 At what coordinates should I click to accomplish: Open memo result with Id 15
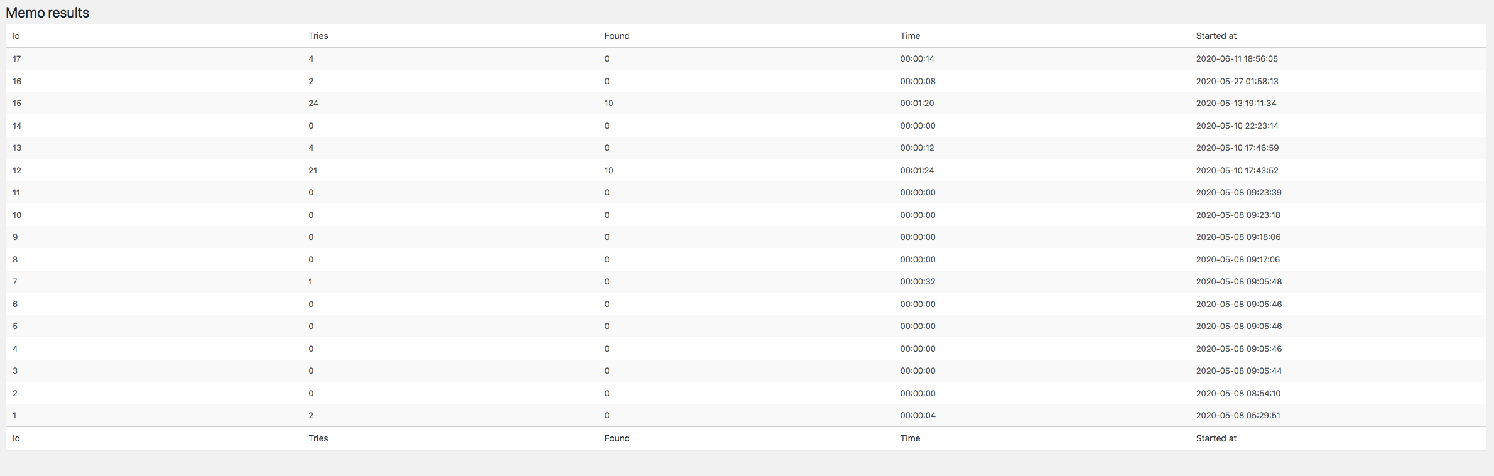(x=17, y=103)
